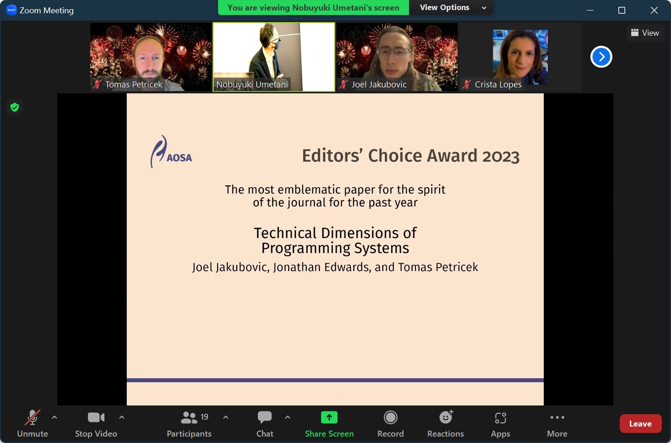The height and width of the screenshot is (443, 671).
Task: Open the Apps panel
Action: [x=500, y=418]
